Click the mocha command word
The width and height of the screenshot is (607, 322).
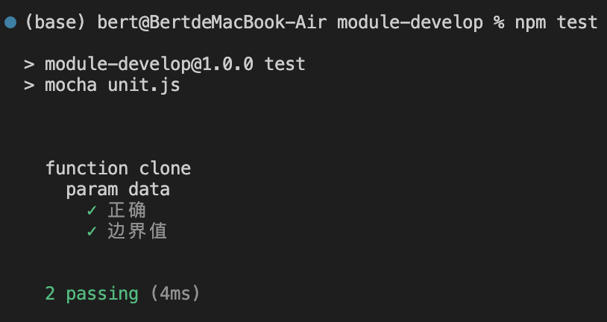(71, 85)
